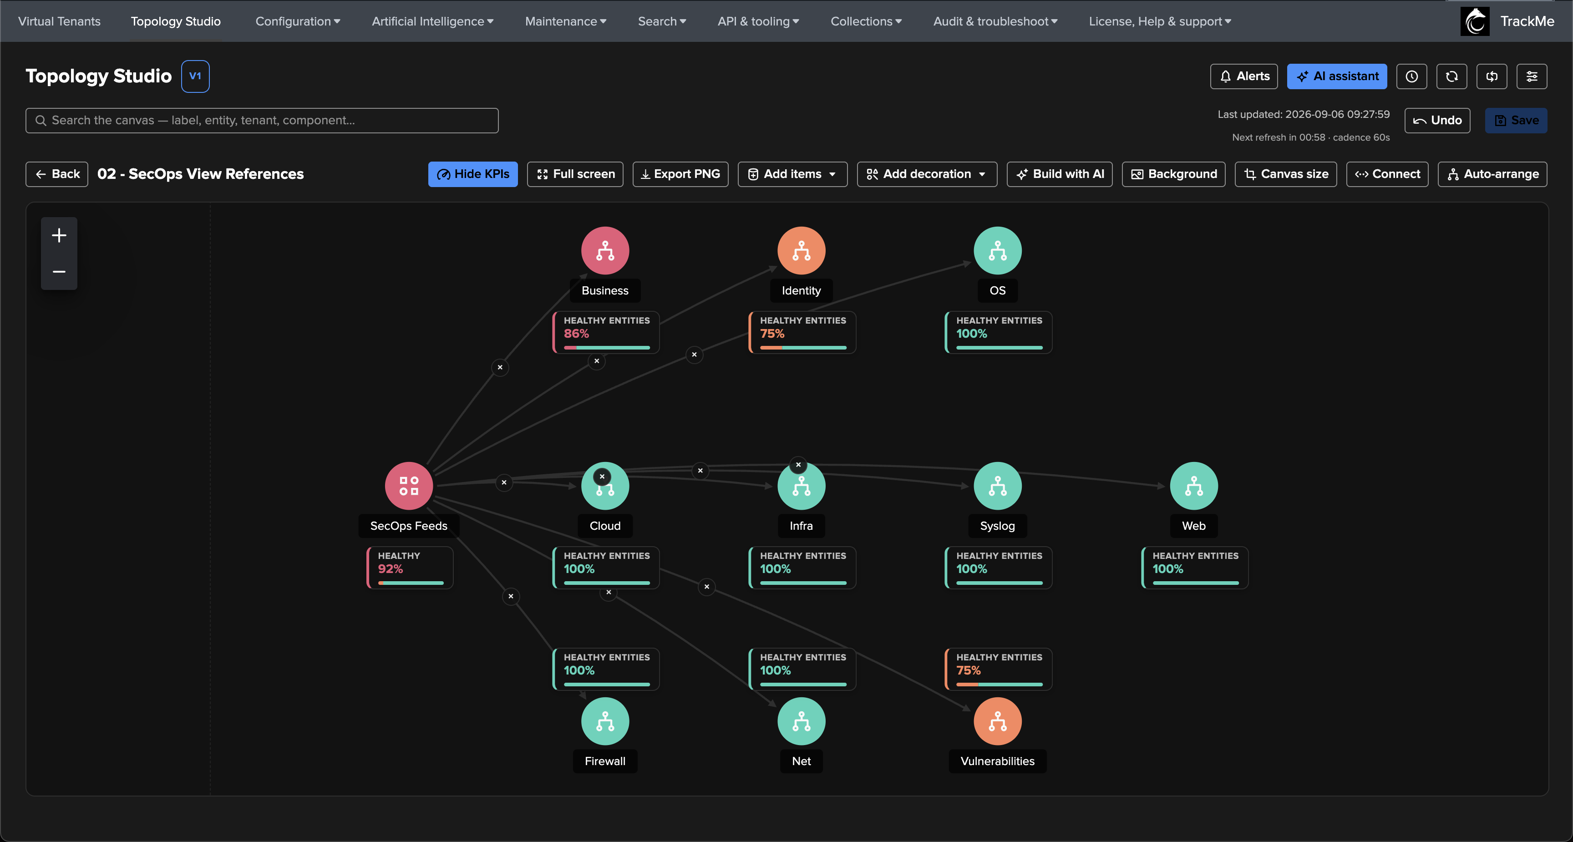The width and height of the screenshot is (1573, 842).
Task: Click the Back button
Action: coord(57,174)
